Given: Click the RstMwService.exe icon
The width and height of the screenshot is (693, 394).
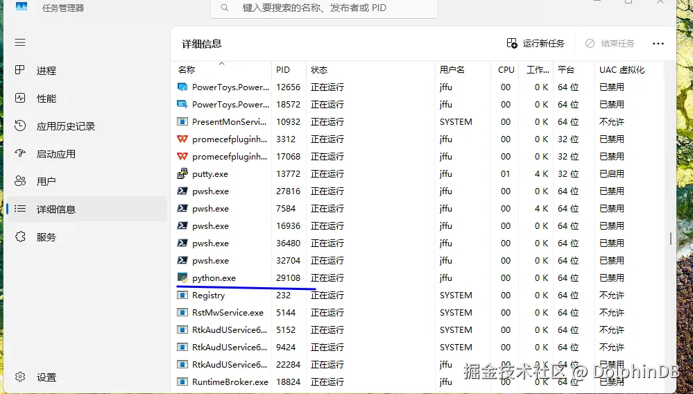Looking at the screenshot, I should point(182,312).
